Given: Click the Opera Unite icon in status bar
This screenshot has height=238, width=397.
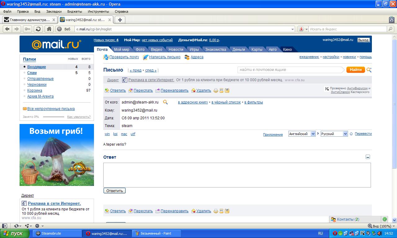Looking at the screenshot, I should 27,226.
